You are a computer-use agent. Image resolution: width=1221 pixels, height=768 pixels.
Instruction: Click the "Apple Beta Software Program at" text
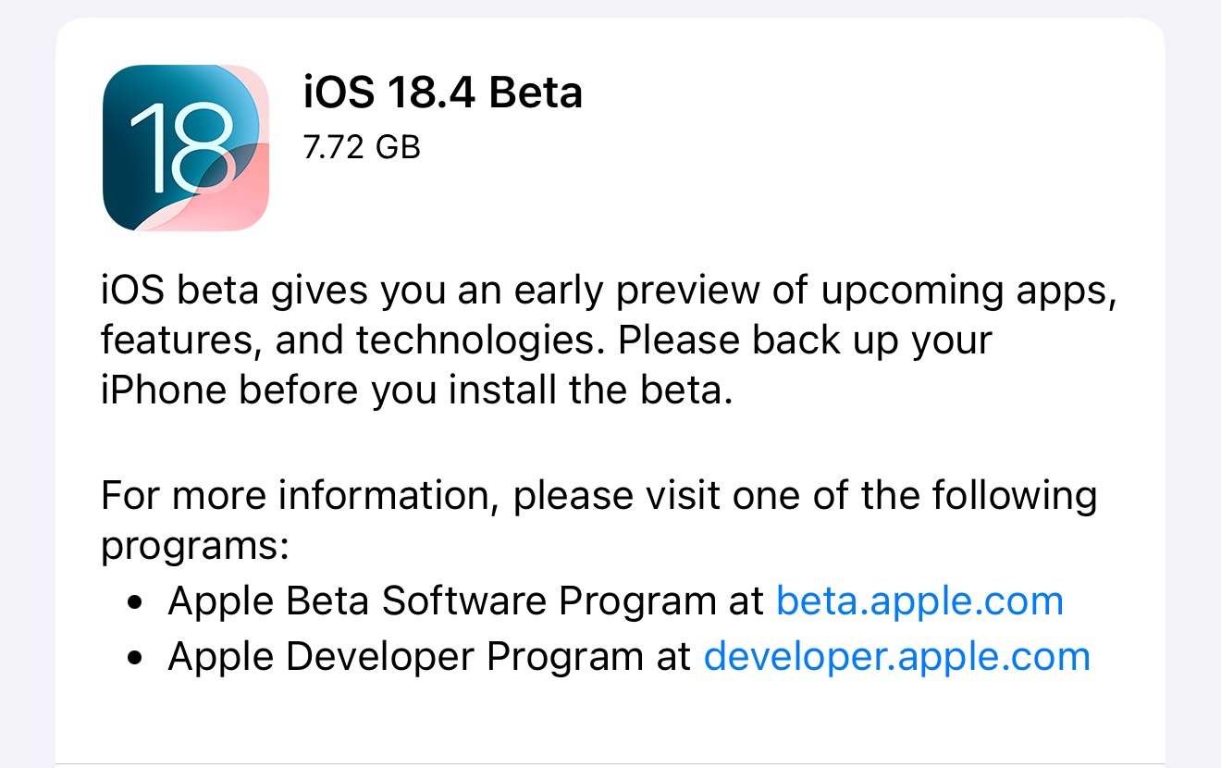point(465,601)
